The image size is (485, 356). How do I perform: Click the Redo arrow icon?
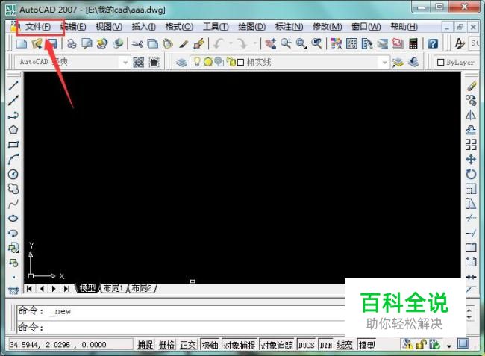242,43
